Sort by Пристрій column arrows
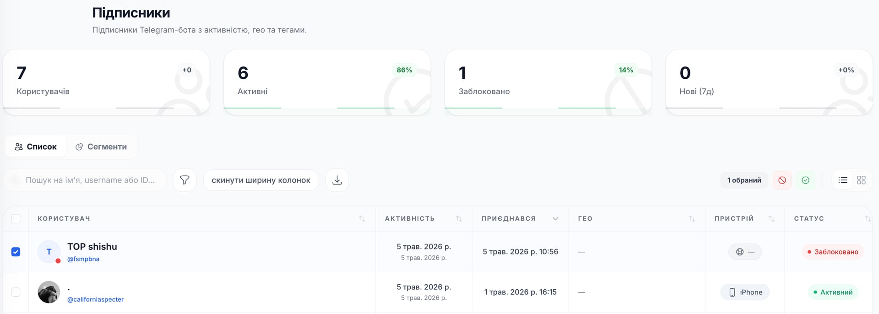The width and height of the screenshot is (879, 314). coord(771,219)
